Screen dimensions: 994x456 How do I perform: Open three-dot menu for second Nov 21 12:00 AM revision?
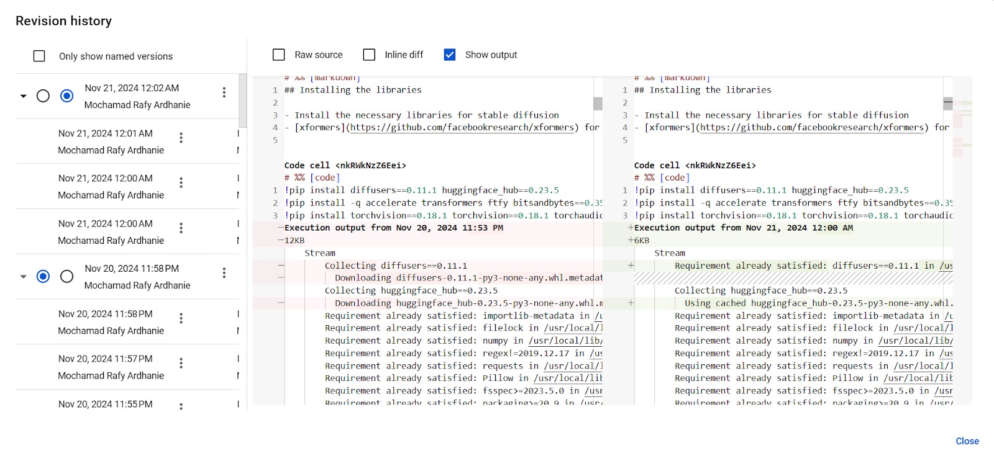tap(181, 228)
